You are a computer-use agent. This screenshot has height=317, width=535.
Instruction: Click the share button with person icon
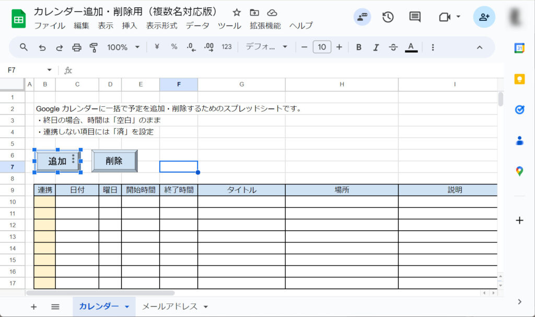point(484,17)
